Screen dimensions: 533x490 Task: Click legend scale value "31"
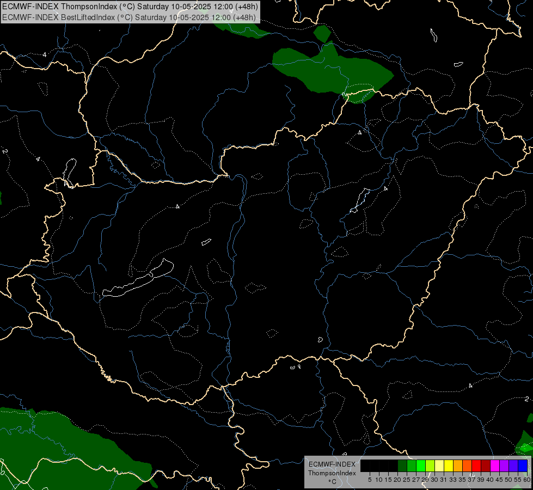(444, 480)
